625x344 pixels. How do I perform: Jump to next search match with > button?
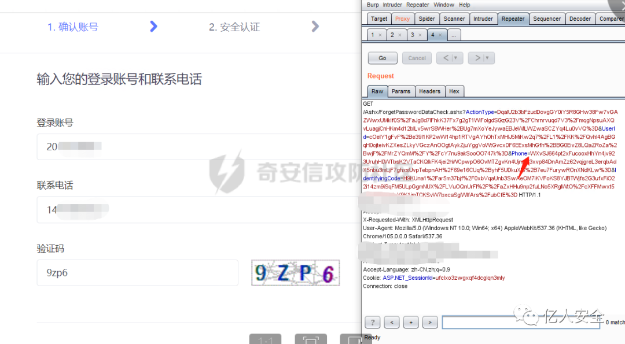pyautogui.click(x=430, y=322)
